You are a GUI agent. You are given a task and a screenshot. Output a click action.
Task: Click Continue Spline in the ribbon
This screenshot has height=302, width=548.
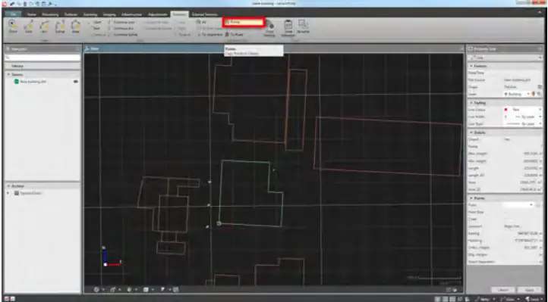[x=122, y=35]
